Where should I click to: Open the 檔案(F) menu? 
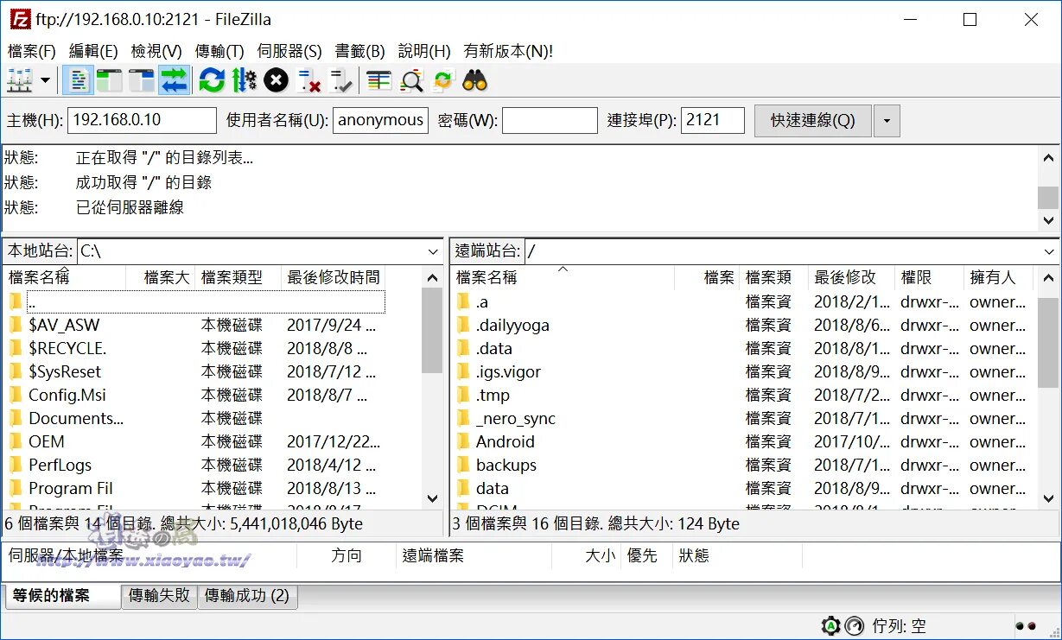click(x=31, y=51)
